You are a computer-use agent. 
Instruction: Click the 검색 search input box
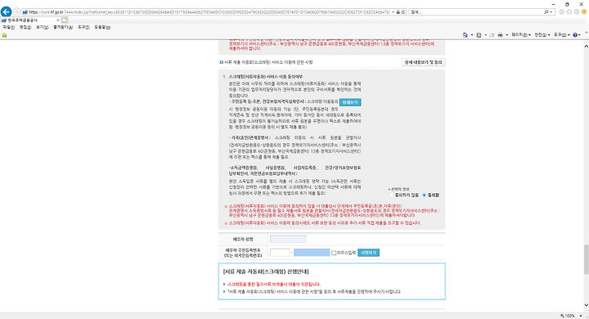point(476,12)
